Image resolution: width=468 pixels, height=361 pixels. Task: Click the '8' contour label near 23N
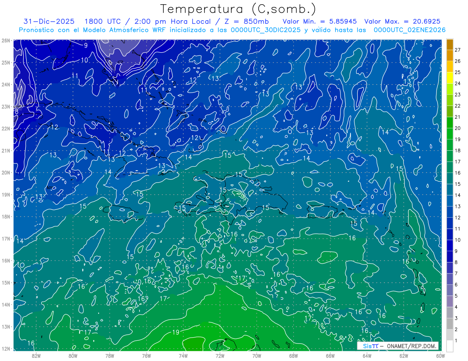pyautogui.click(x=16, y=111)
